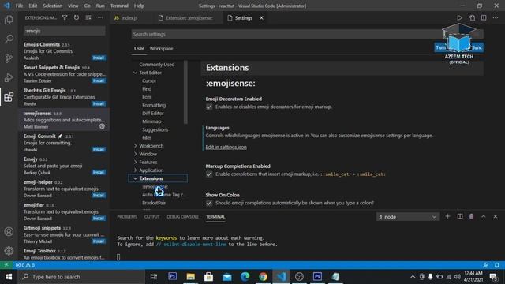Open extensions view more actions menu

pos(100,17)
